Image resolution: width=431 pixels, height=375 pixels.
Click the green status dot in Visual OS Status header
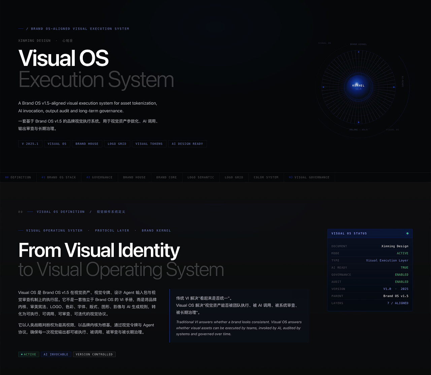point(407,233)
